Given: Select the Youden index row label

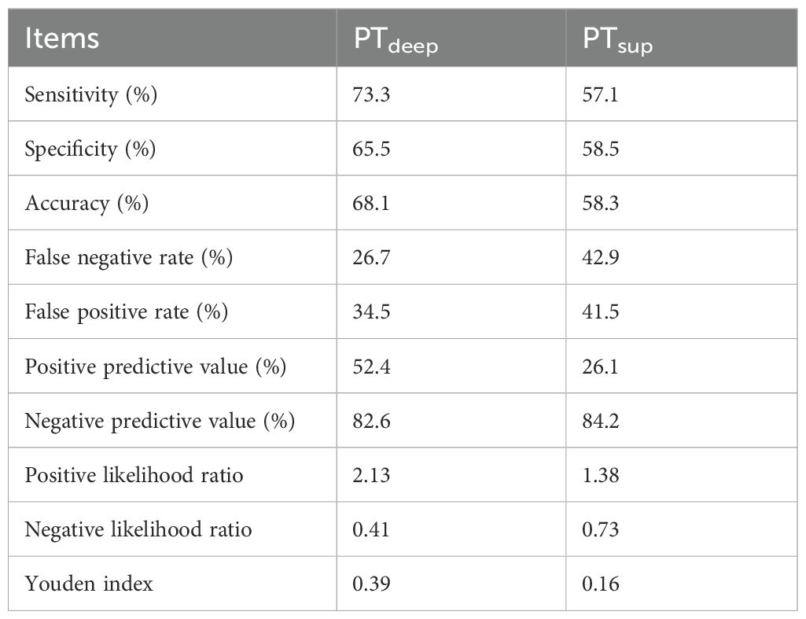Looking at the screenshot, I should [x=89, y=584].
